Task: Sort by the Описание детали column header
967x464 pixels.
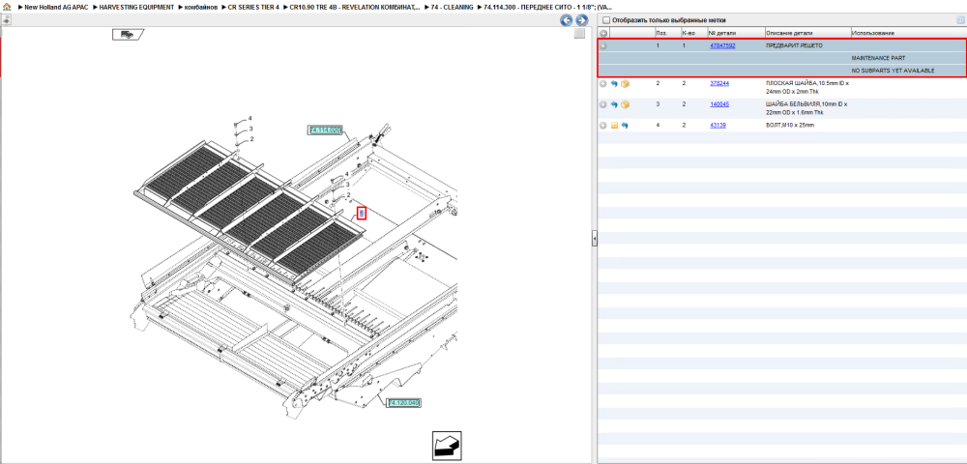Action: pos(789,33)
